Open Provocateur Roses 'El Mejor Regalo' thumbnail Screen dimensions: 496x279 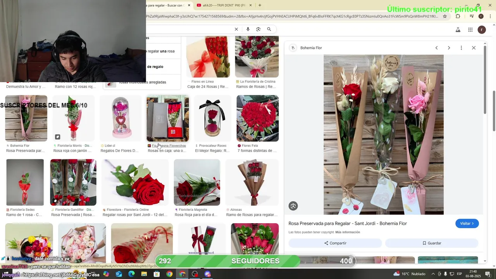point(213,118)
